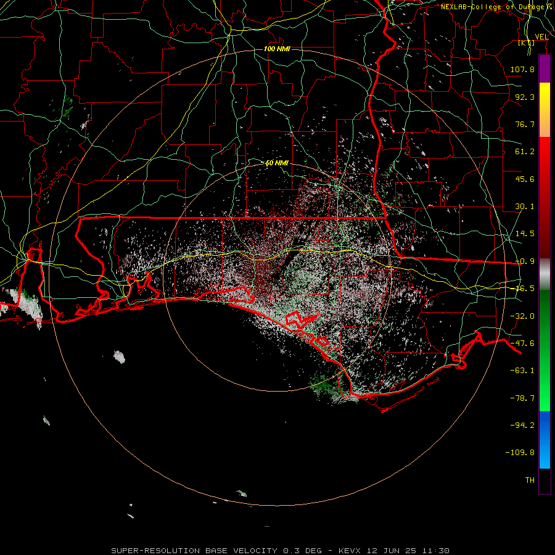
Task: Select the VEL legend title
Action: pyautogui.click(x=542, y=37)
